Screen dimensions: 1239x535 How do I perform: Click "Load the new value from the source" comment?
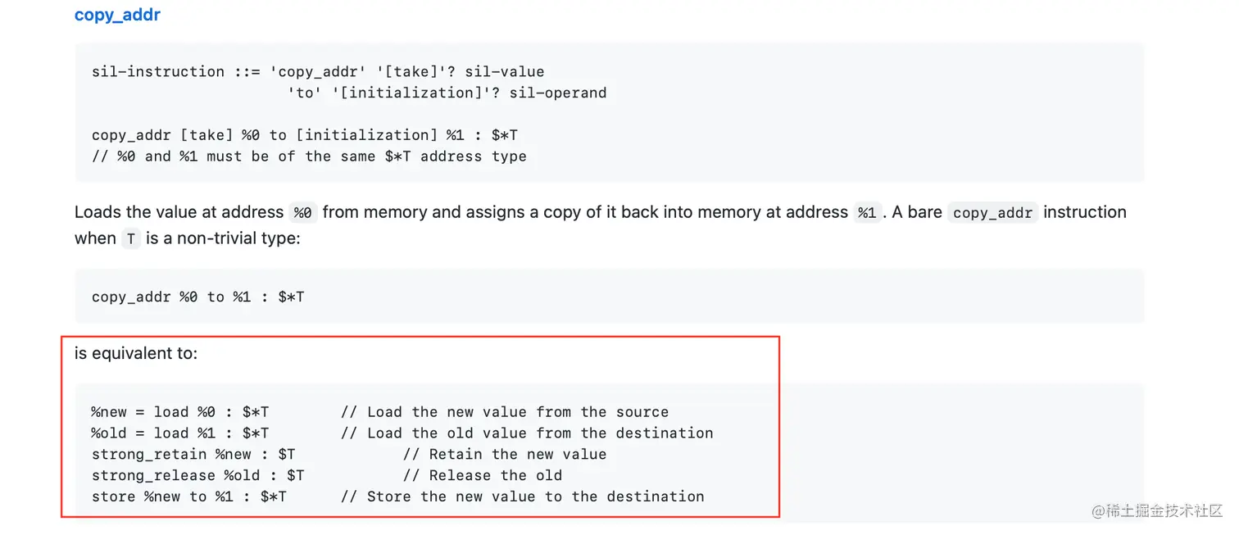505,412
